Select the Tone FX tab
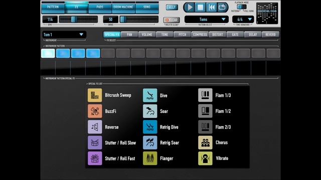Screen dimensions: 321x180 point(165,34)
